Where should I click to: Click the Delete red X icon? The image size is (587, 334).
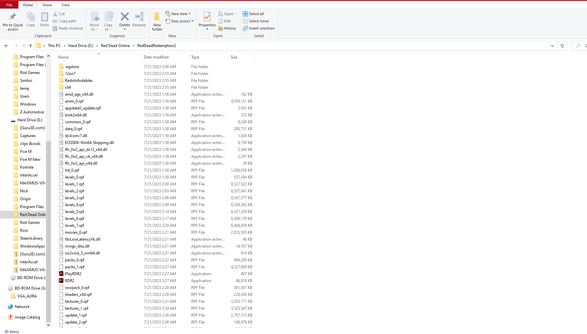124,16
